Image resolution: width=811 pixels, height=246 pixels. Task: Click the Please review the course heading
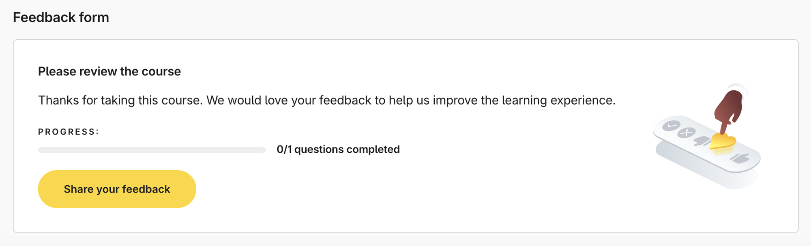pyautogui.click(x=109, y=71)
